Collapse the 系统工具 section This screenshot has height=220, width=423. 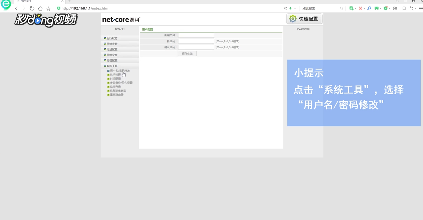pyautogui.click(x=112, y=66)
